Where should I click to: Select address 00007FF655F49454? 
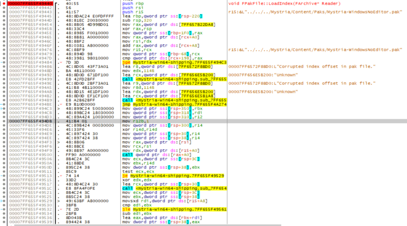pyautogui.click(x=30, y=24)
